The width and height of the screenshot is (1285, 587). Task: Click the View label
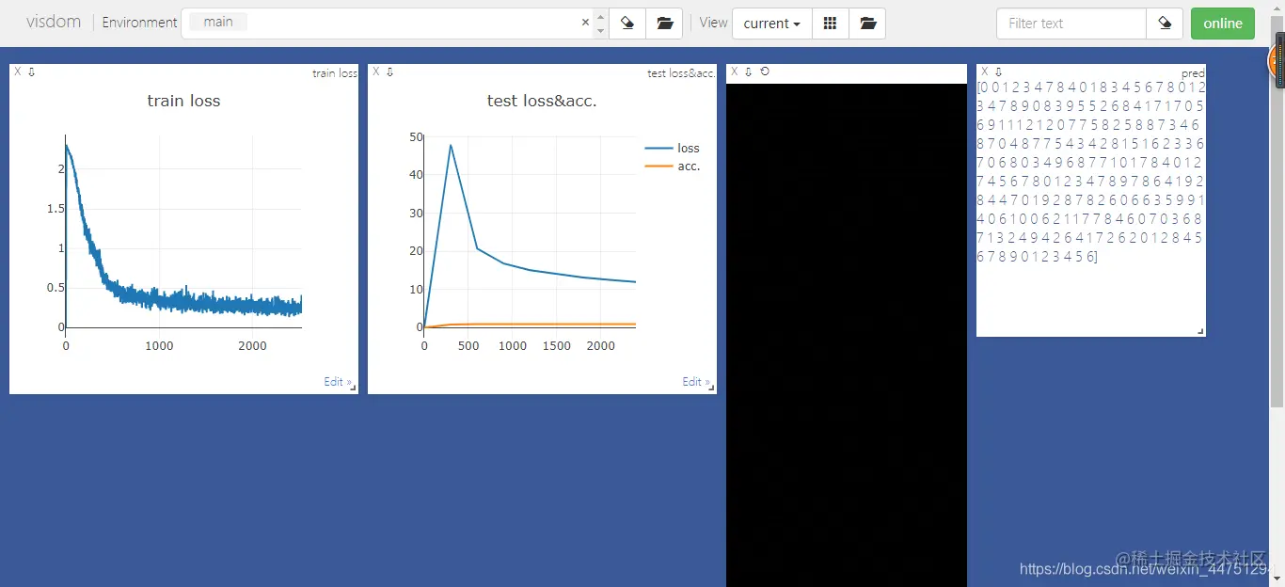pyautogui.click(x=713, y=23)
